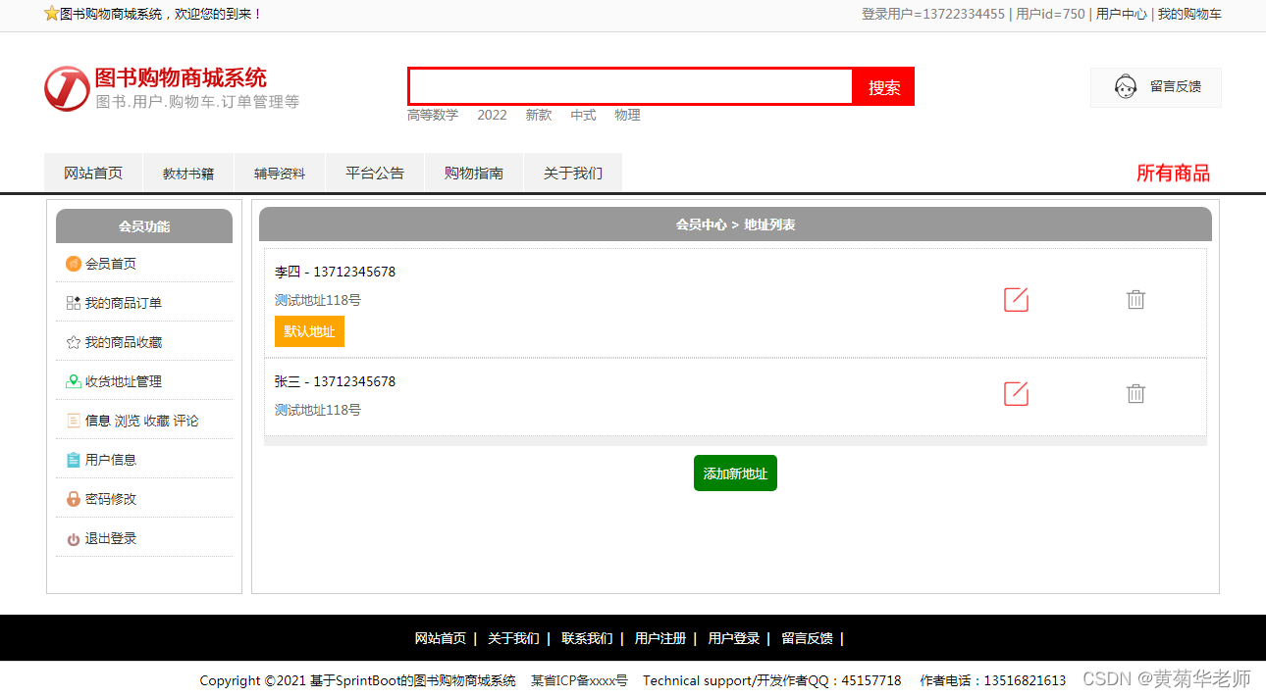The height and width of the screenshot is (698, 1266).
Task: Click 测试地址118号 under 李四
Action: tap(318, 300)
